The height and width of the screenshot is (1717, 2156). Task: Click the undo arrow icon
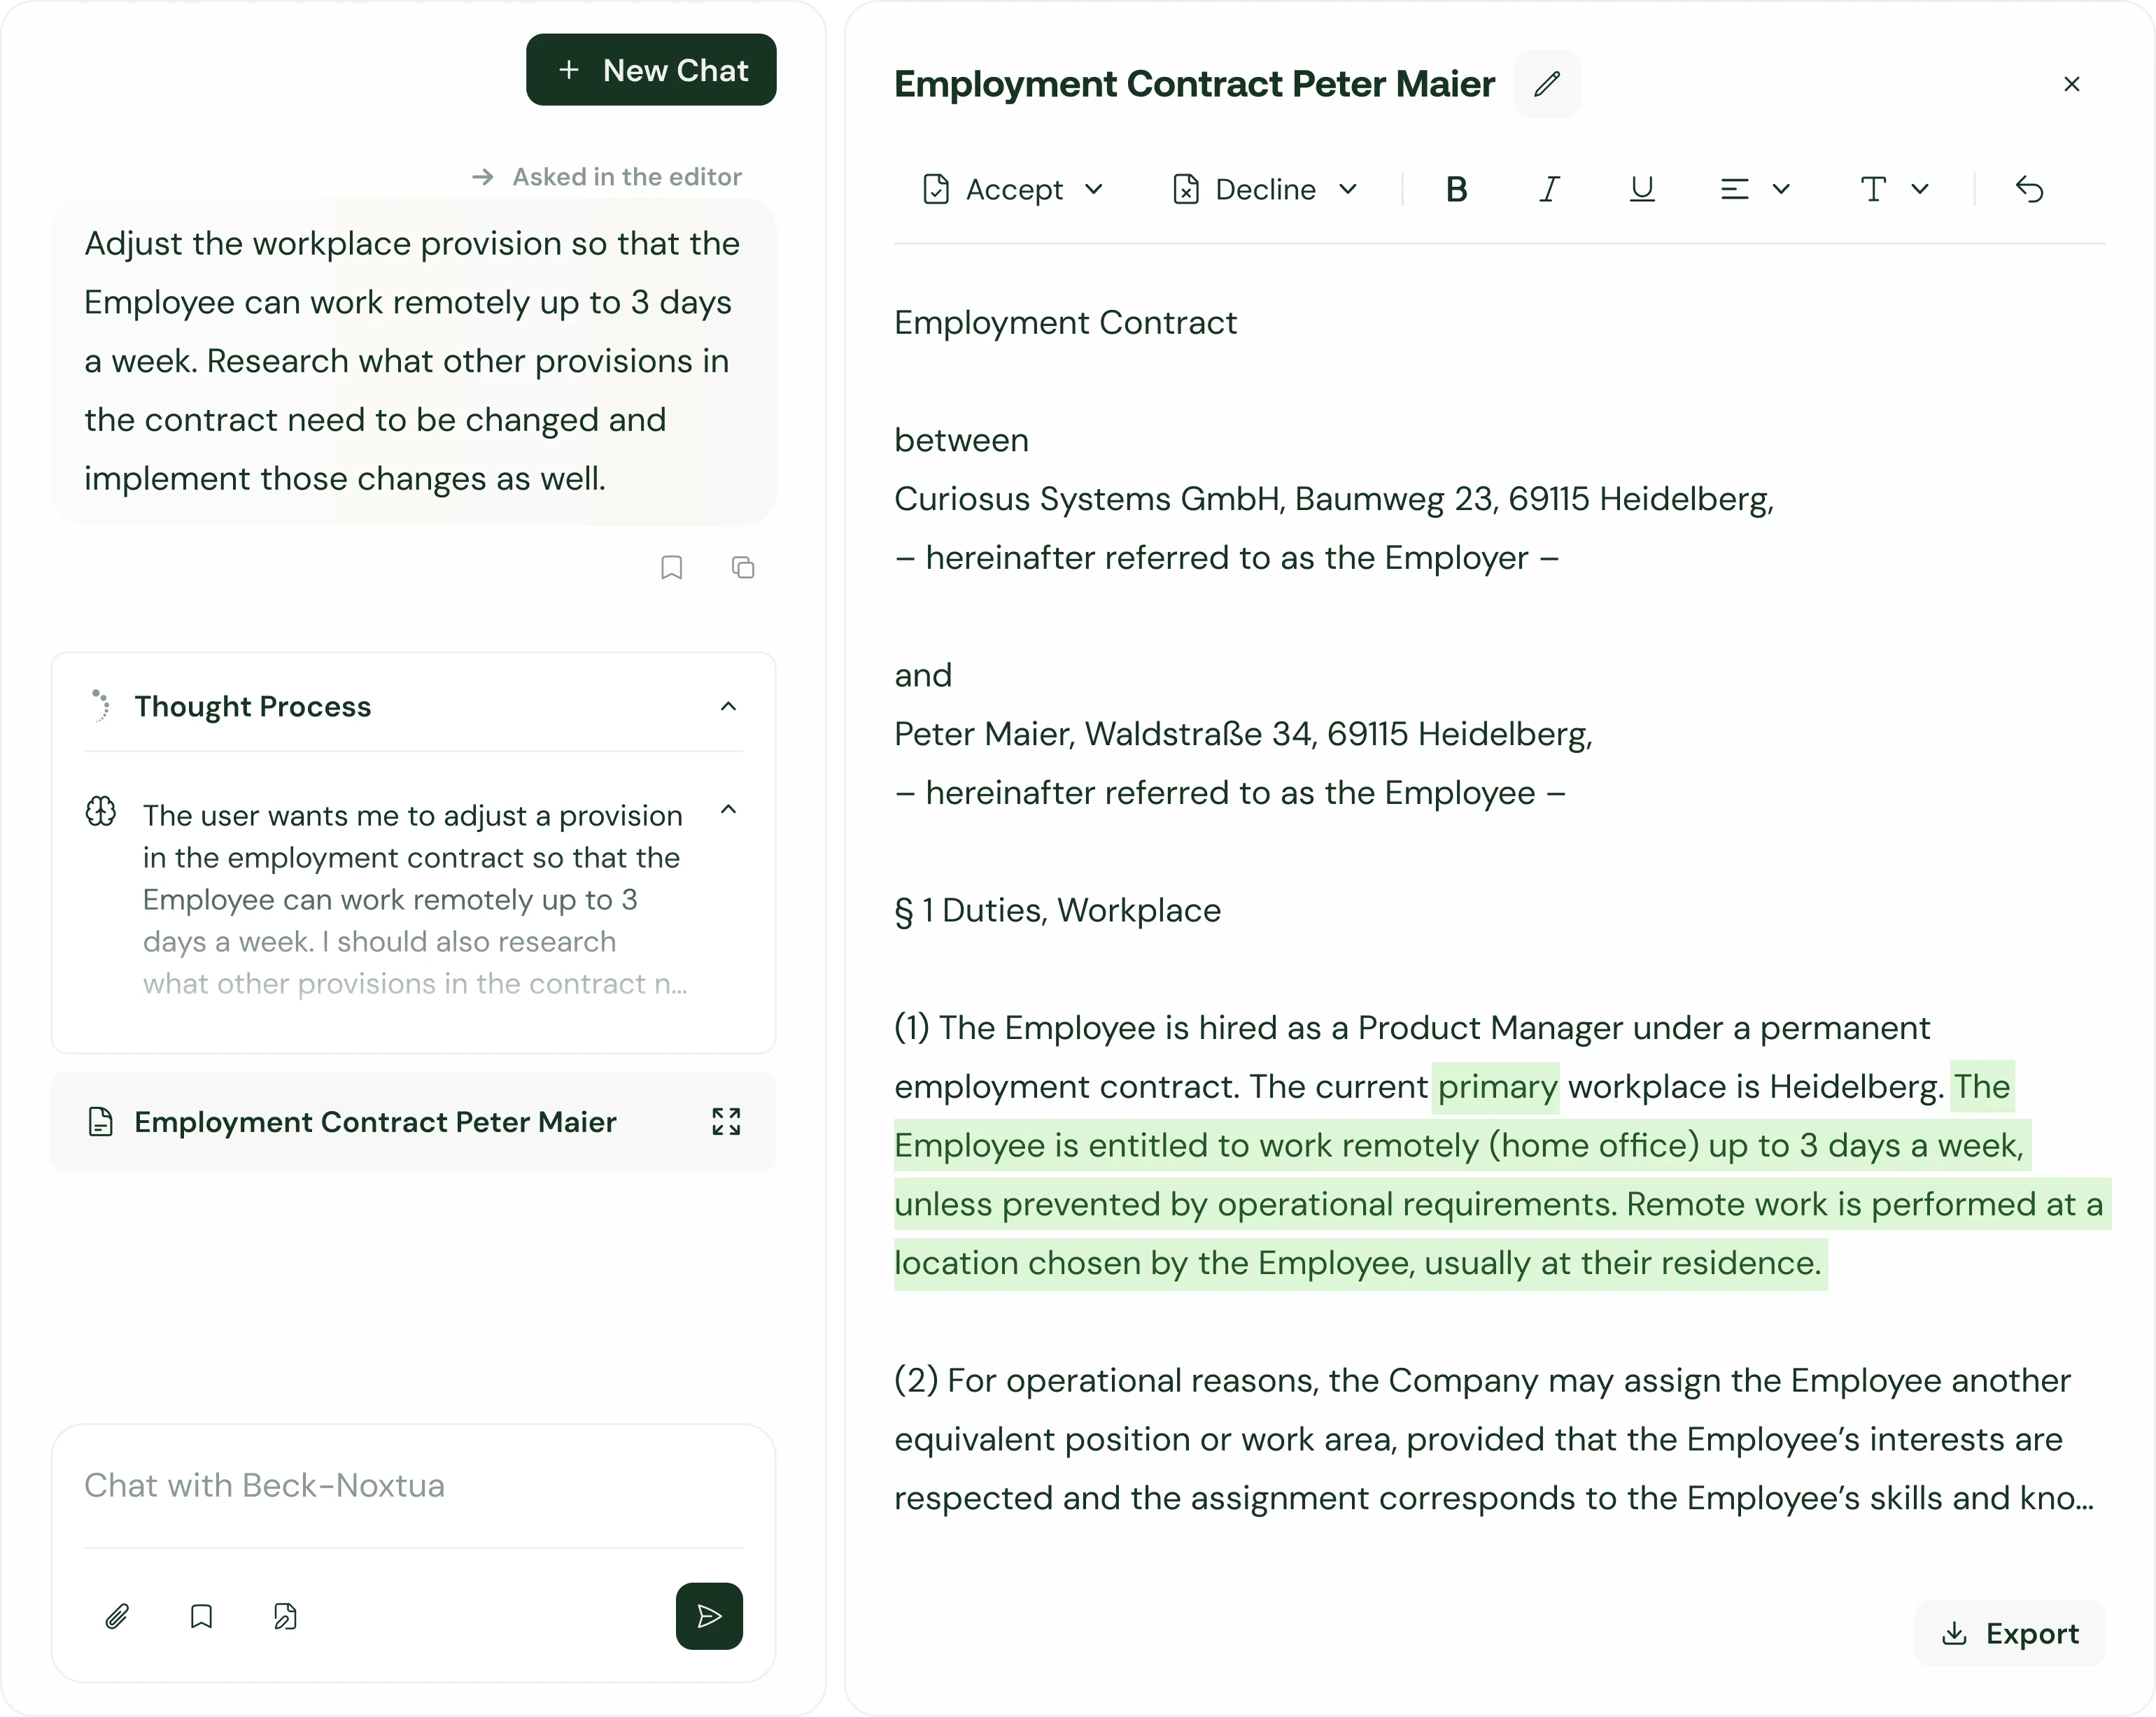[2029, 189]
